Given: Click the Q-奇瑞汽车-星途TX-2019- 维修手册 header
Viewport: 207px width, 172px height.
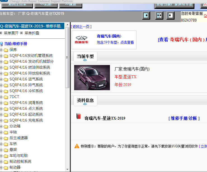Looking at the screenshot, I should pyautogui.click(x=32, y=26).
